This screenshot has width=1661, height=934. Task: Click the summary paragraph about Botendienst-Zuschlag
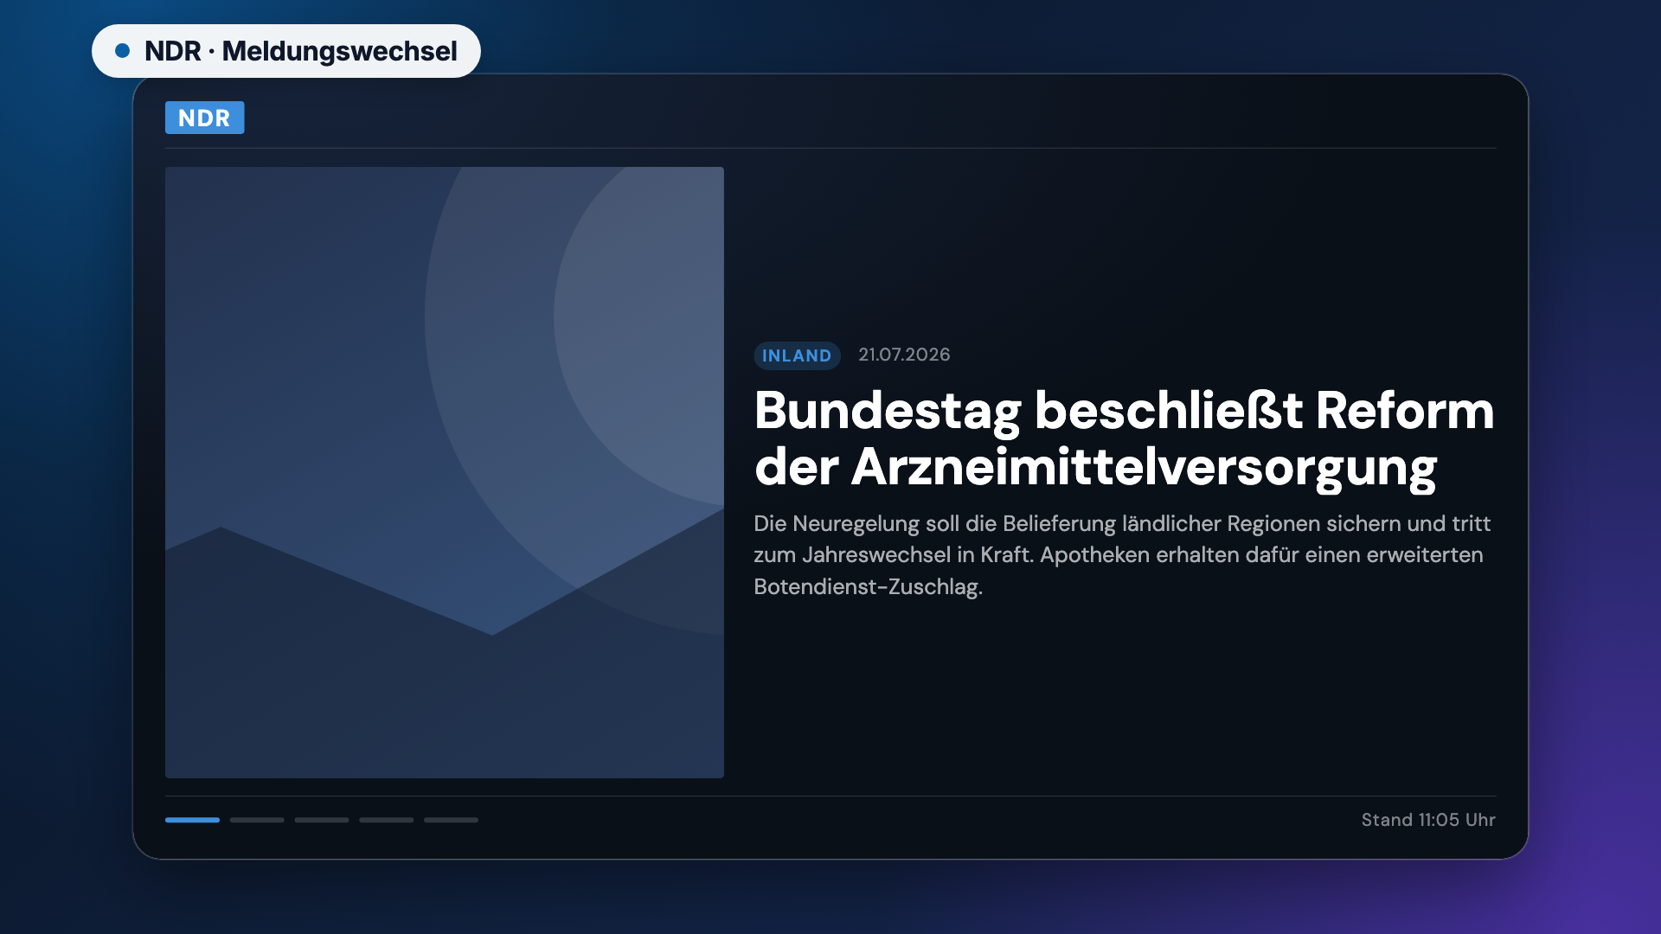click(x=1122, y=555)
